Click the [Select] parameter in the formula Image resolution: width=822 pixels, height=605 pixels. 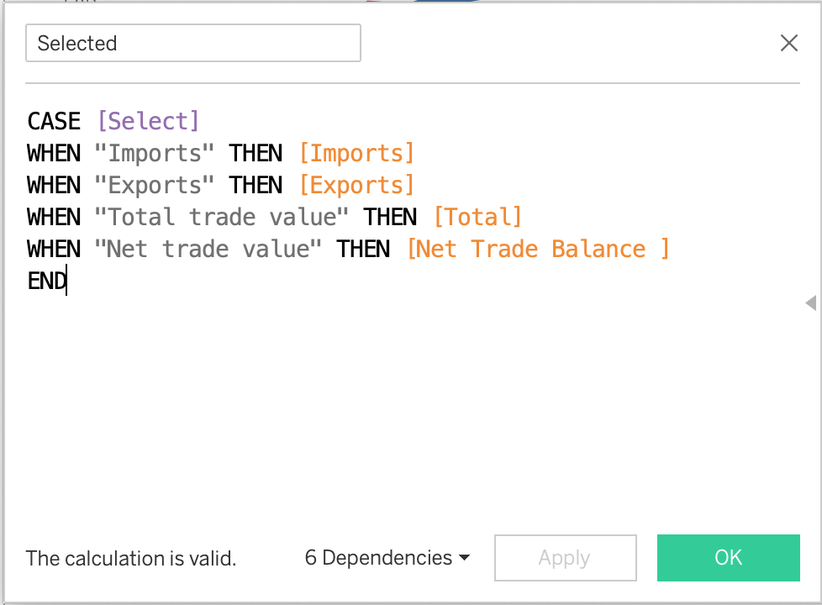(148, 121)
